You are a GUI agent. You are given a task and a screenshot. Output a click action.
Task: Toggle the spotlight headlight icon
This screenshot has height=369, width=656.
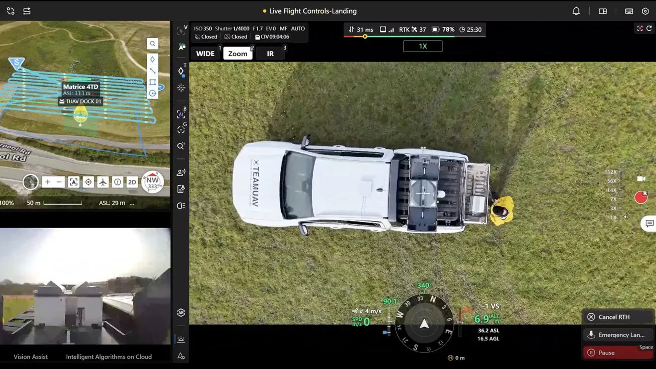181,206
